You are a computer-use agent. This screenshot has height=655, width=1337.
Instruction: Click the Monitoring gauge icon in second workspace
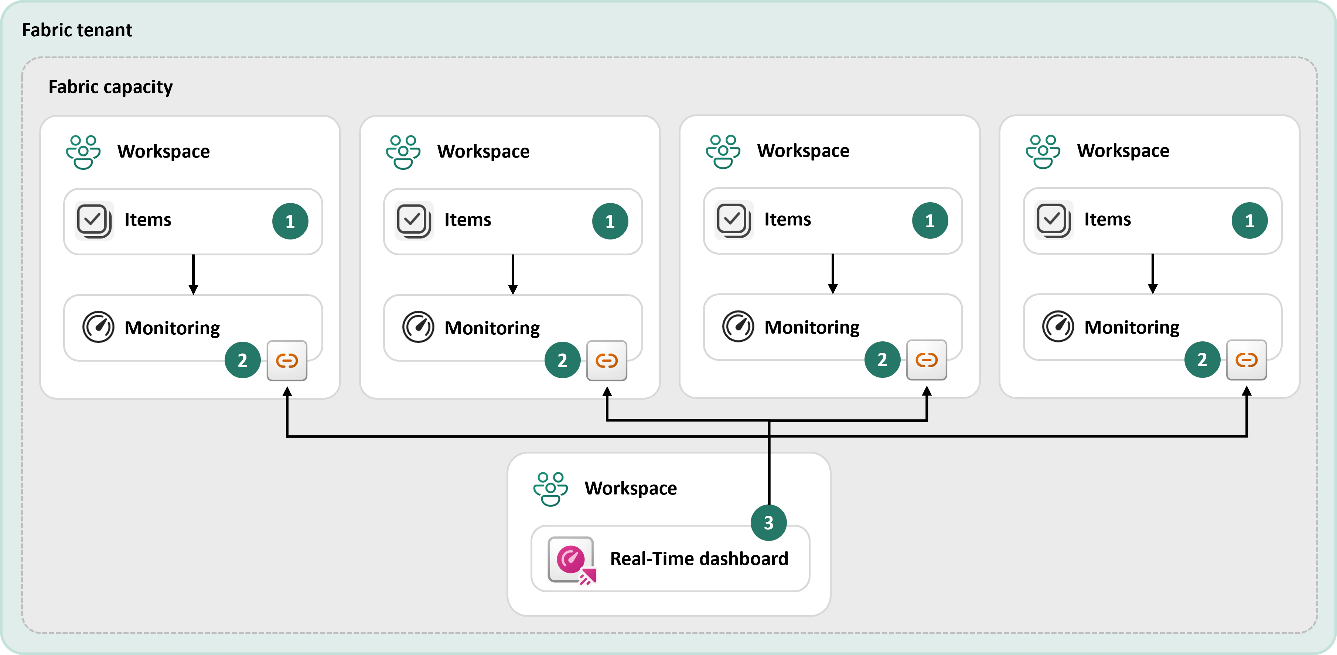[418, 327]
